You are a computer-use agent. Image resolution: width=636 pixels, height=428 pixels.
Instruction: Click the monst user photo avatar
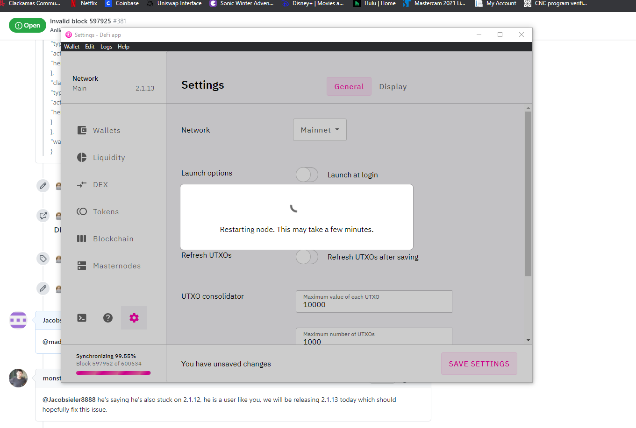[x=18, y=378]
